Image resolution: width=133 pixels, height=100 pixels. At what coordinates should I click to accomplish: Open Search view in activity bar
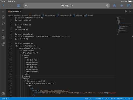[3, 24]
